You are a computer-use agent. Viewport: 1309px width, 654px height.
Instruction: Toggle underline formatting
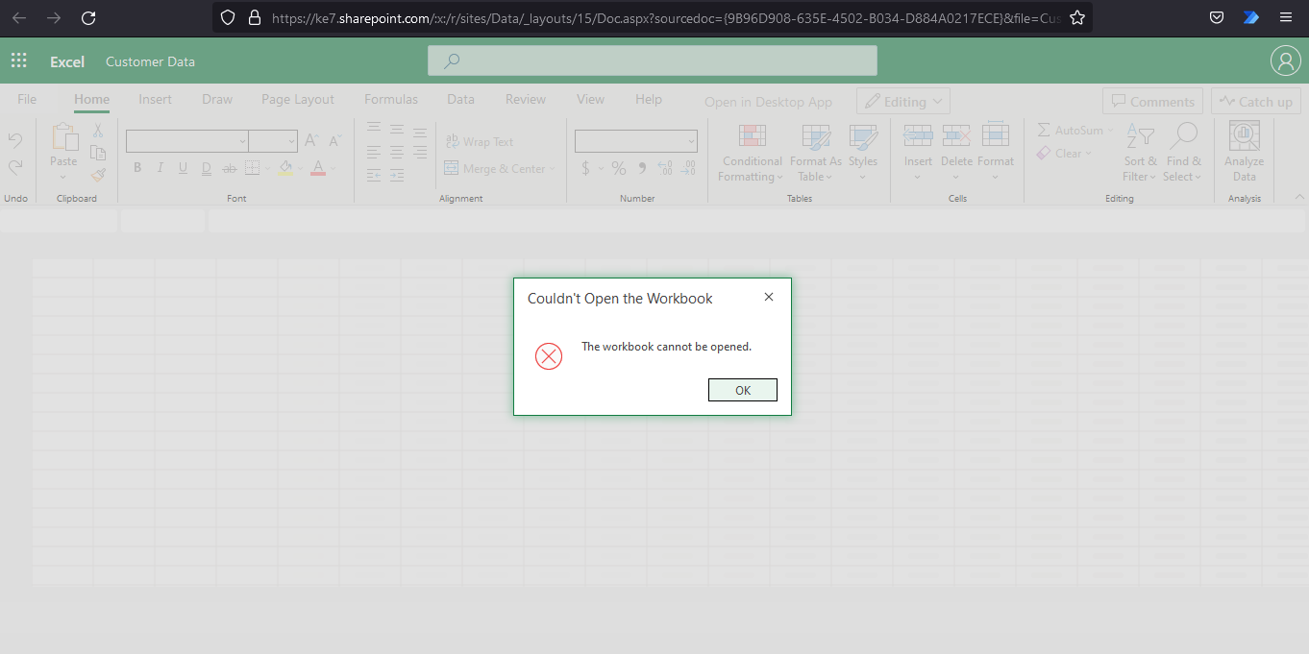[x=183, y=166]
